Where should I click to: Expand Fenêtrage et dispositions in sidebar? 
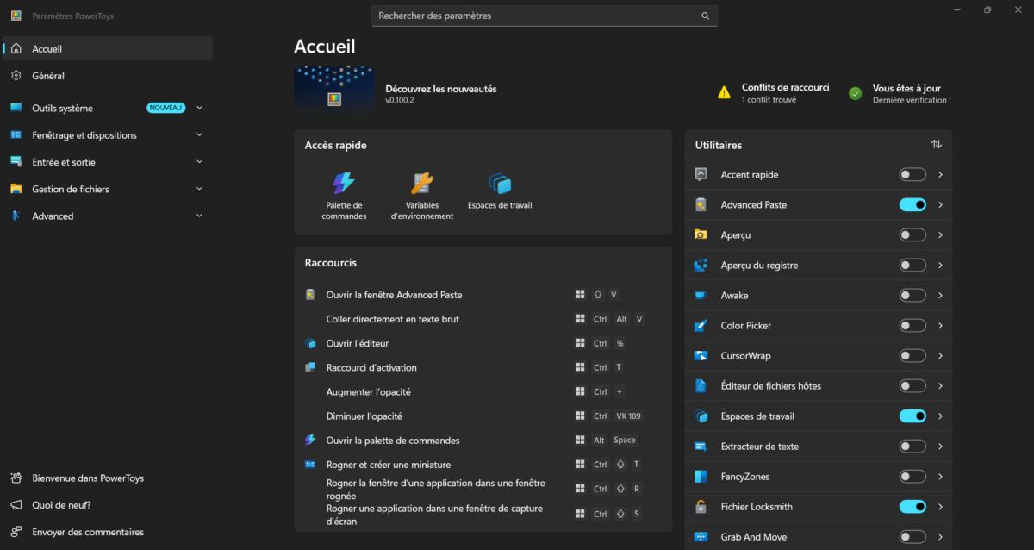click(107, 135)
